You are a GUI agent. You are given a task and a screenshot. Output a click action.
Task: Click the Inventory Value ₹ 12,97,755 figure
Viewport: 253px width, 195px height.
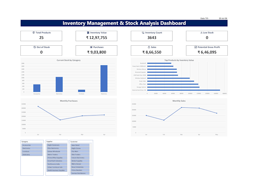pos(96,38)
